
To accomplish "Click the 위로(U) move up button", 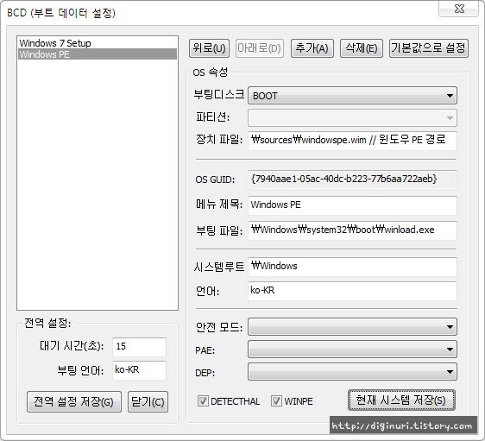I will [x=209, y=48].
